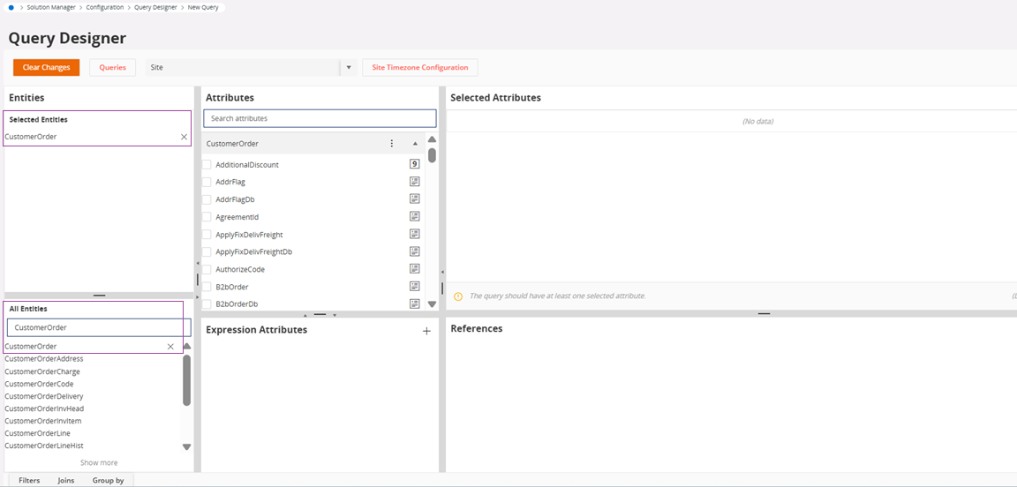
Task: Open CustomerOrder attributes three-dot menu
Action: coord(392,143)
